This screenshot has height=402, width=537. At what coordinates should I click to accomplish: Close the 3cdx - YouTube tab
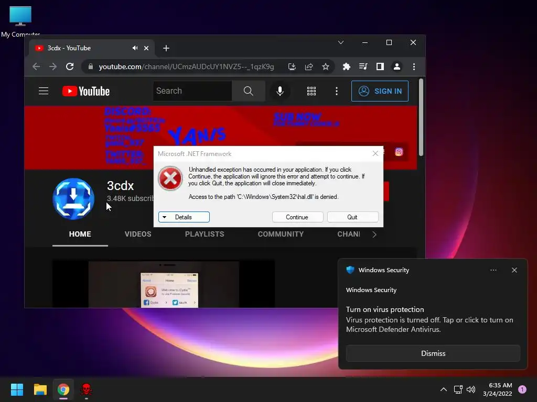tap(146, 48)
